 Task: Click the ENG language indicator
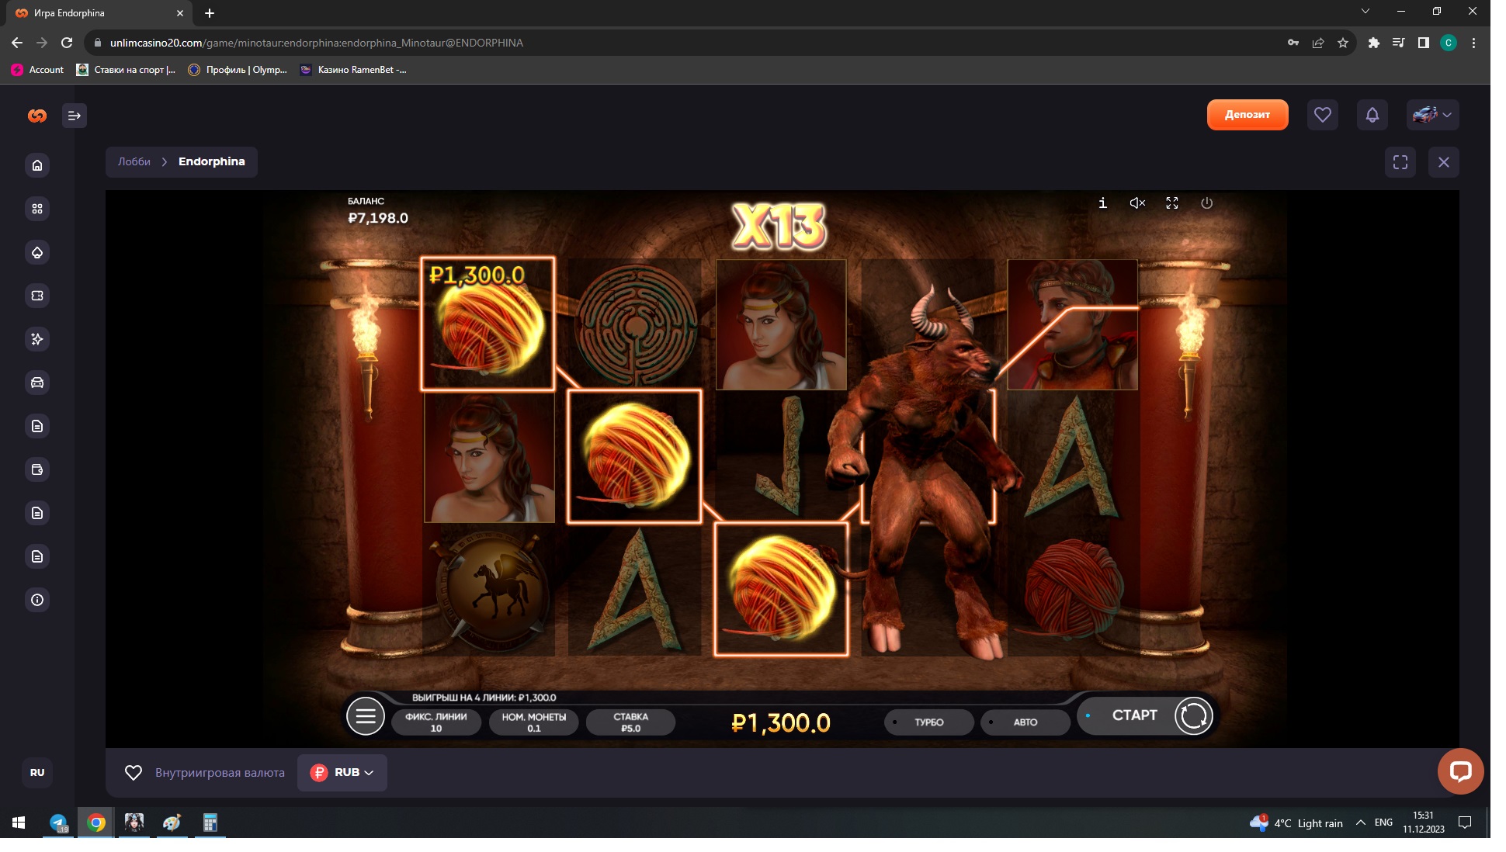pyautogui.click(x=1383, y=823)
